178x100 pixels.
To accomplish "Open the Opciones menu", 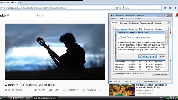I will [x=123, y=19].
